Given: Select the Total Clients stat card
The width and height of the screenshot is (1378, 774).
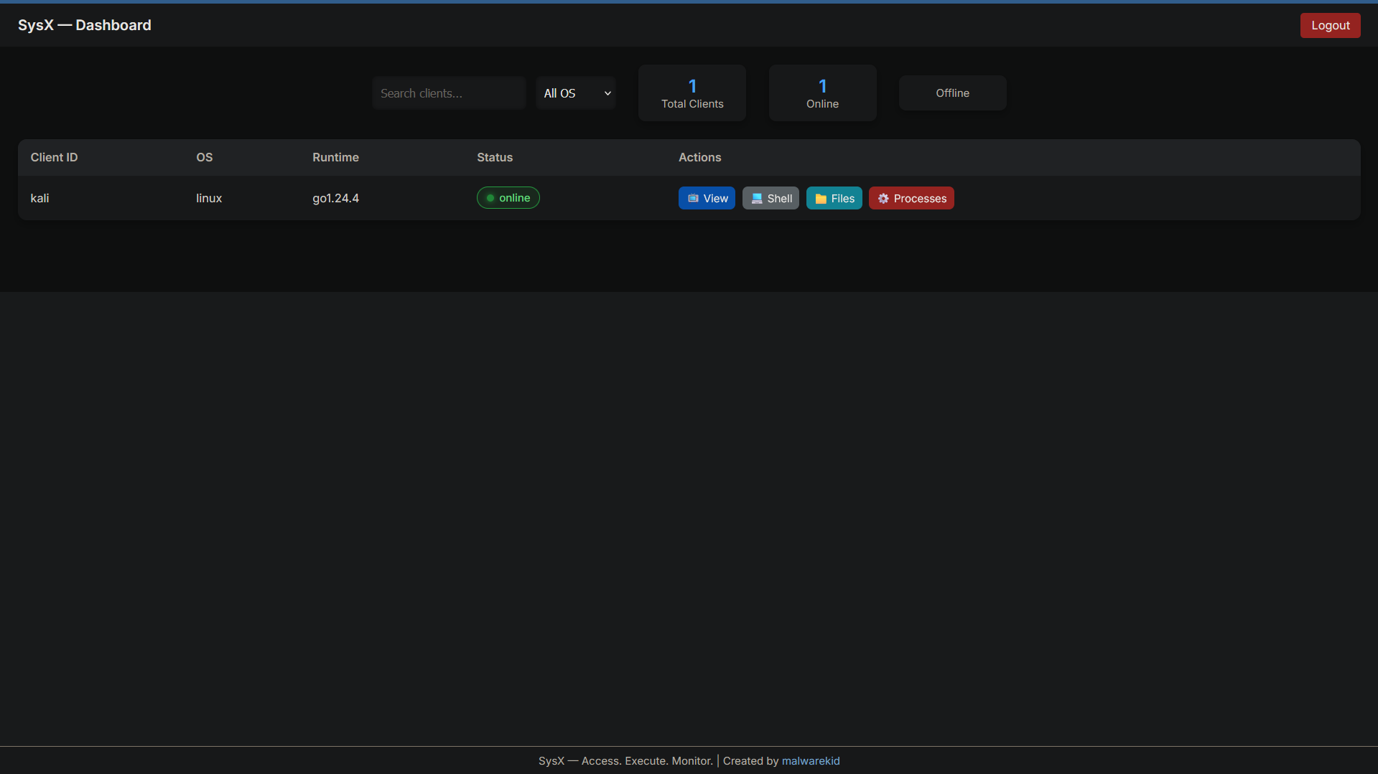Looking at the screenshot, I should 692,93.
